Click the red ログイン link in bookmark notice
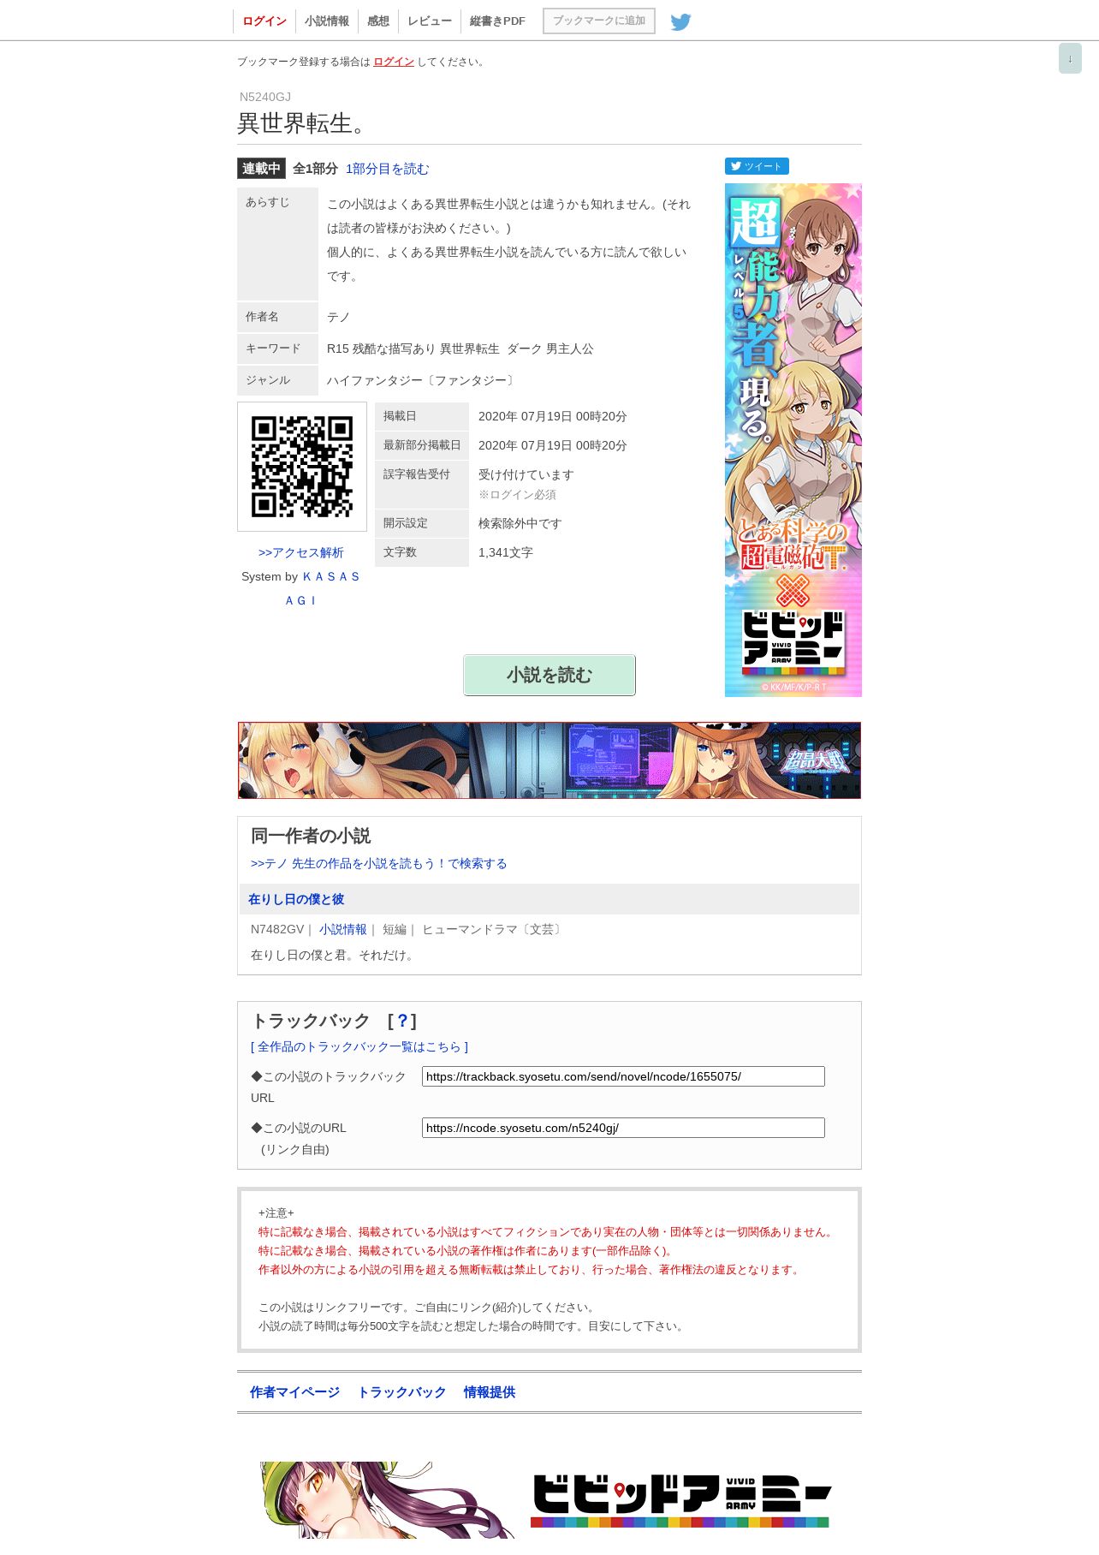1099x1555 pixels. click(394, 62)
